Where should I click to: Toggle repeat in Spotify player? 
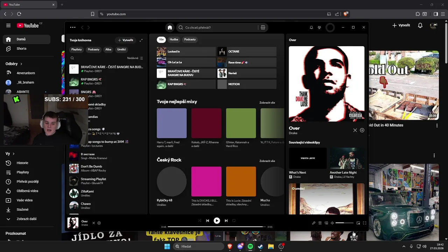point(234,220)
